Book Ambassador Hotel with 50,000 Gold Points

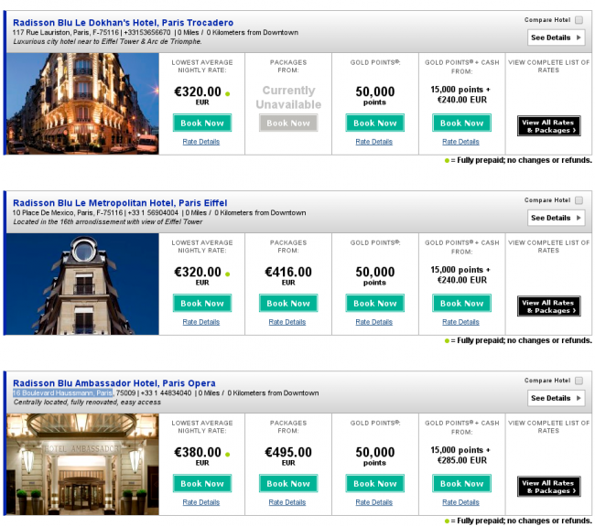(x=374, y=483)
